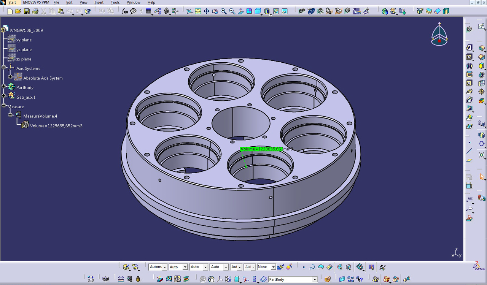Select Geo_aux.1 in the tree
This screenshot has width=487, height=285.
(26, 97)
